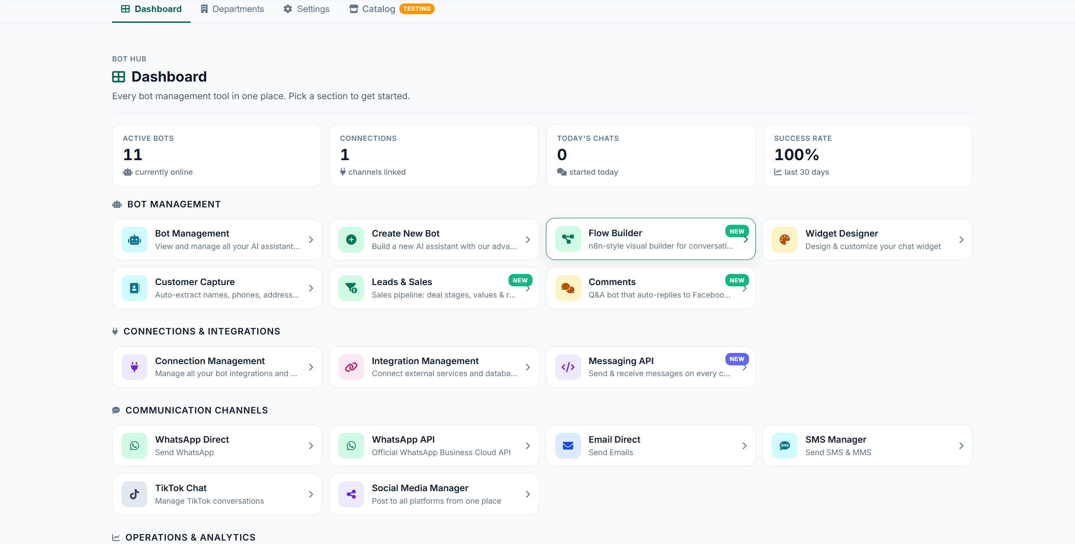Click the 'TODAY'S CHATS' label
1075x544 pixels.
click(x=588, y=138)
